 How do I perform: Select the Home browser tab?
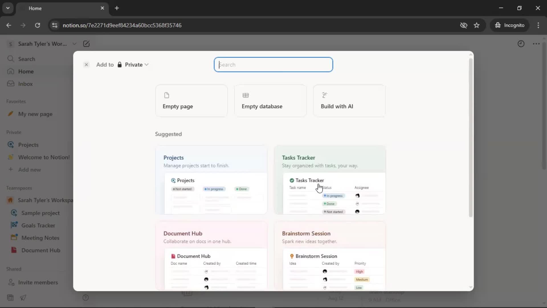coord(62,8)
